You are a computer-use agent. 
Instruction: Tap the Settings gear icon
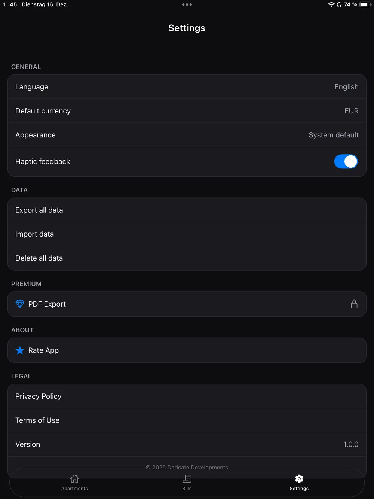[x=299, y=479]
